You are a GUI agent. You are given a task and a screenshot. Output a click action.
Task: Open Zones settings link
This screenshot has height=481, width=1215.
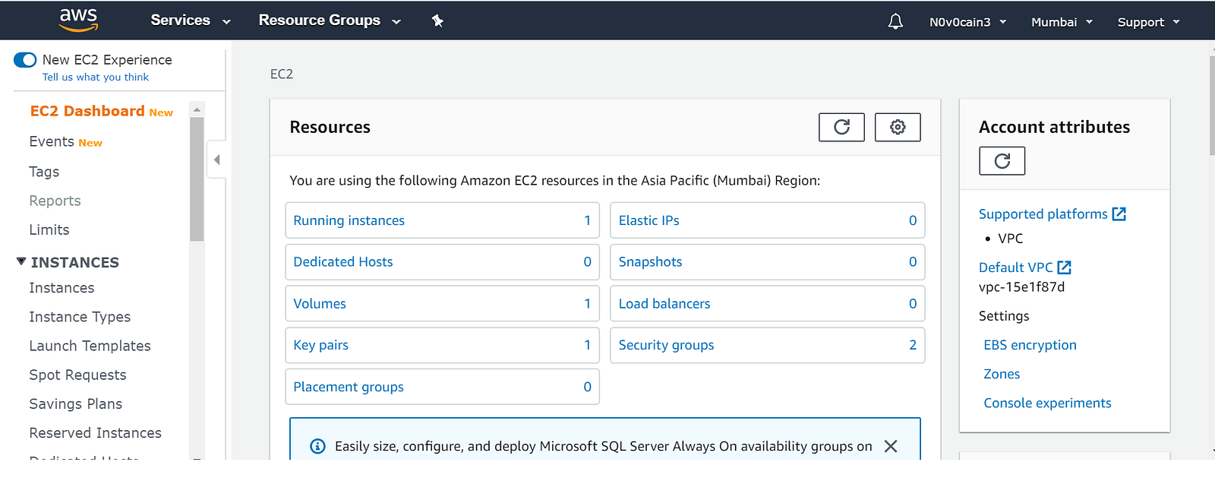(x=1002, y=374)
